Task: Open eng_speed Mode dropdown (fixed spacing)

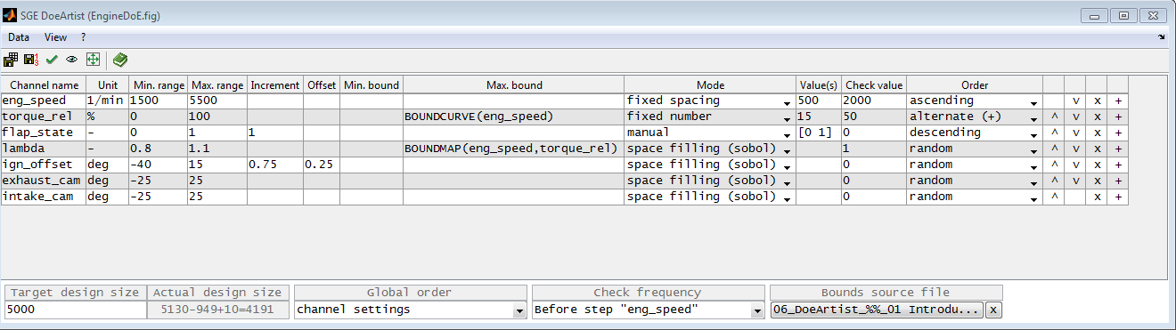Action: pos(709,101)
